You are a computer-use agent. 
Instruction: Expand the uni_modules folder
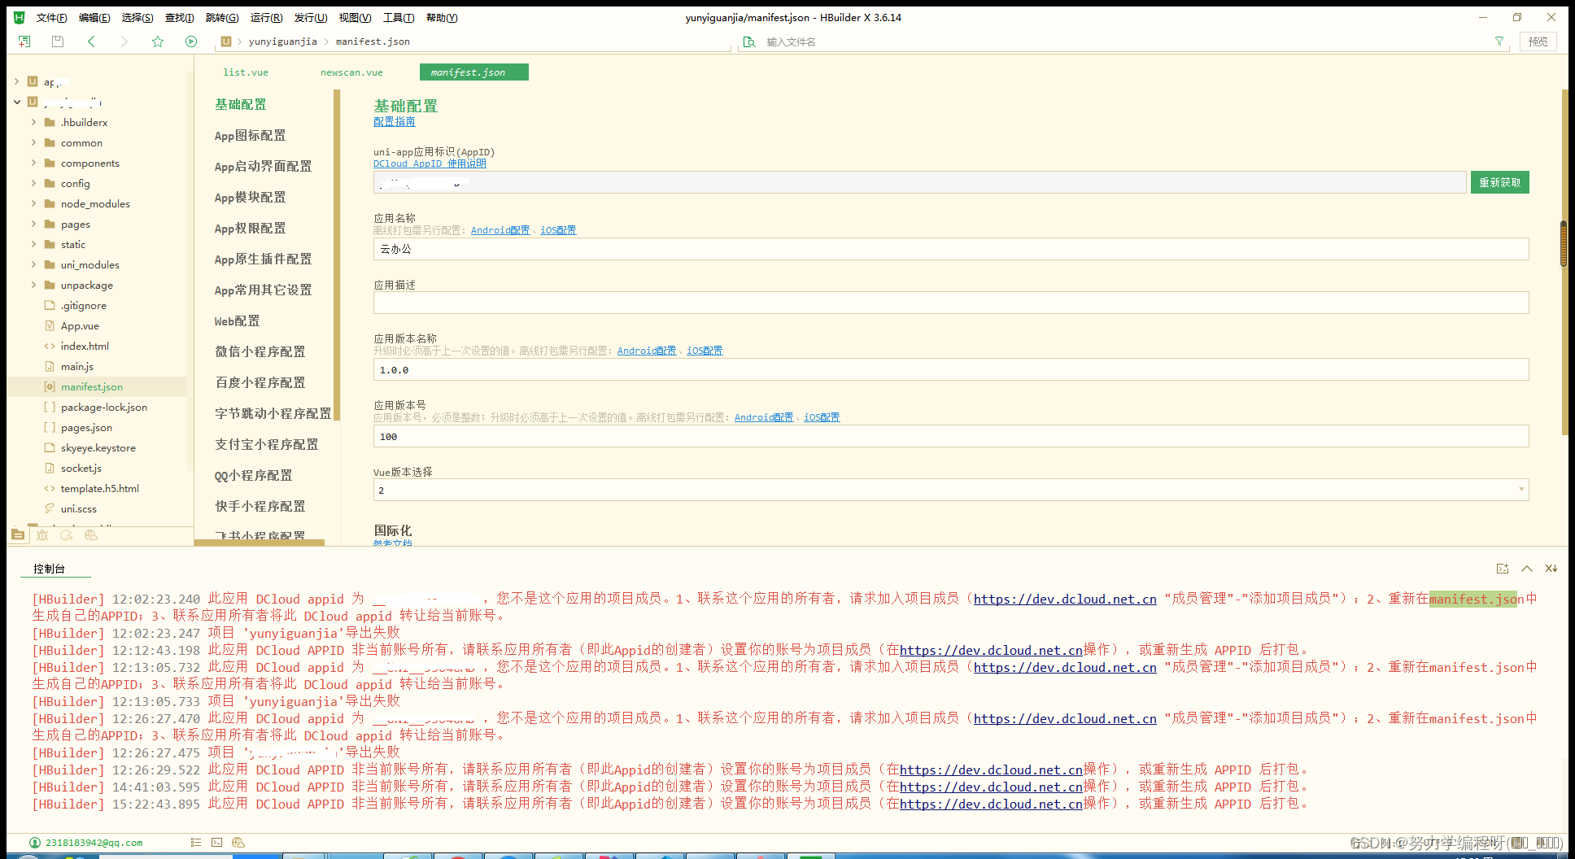[x=33, y=264]
